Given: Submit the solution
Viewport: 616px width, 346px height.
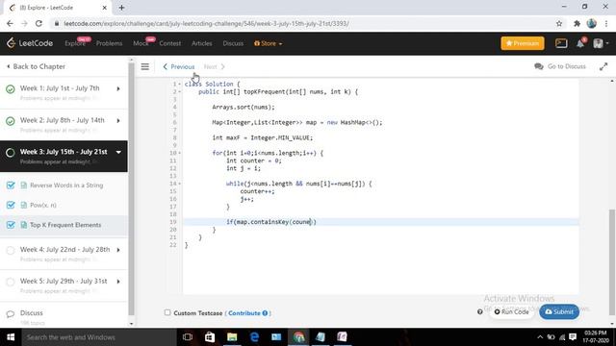Looking at the screenshot, I should tap(559, 311).
